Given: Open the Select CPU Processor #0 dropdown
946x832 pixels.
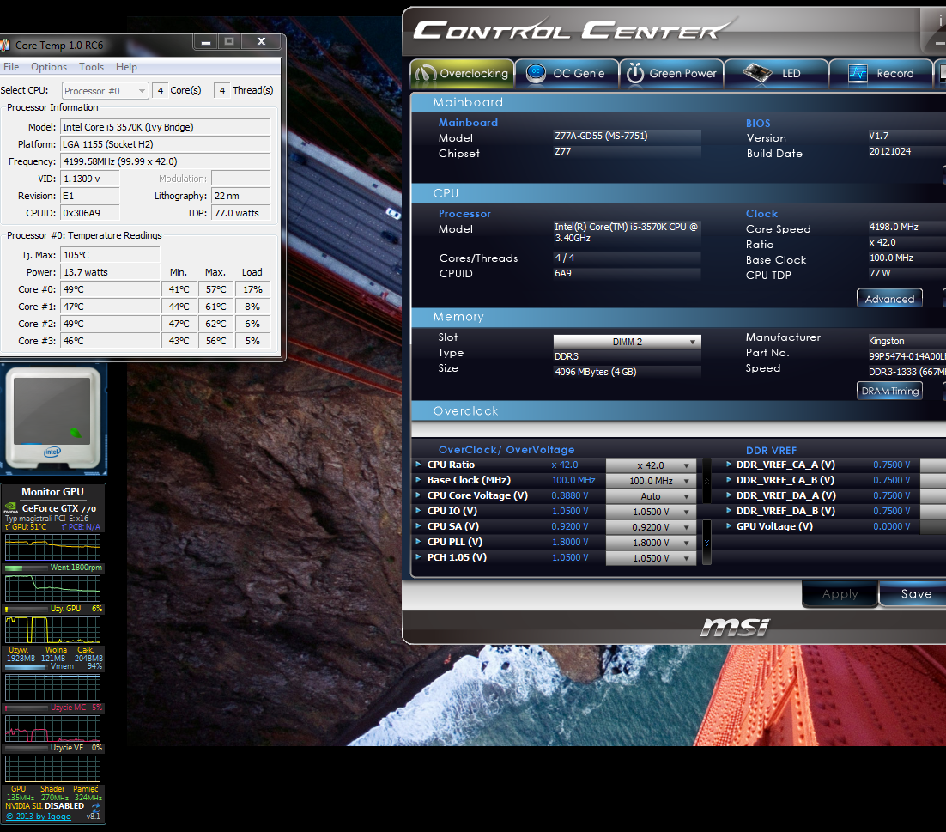Looking at the screenshot, I should click(x=105, y=91).
